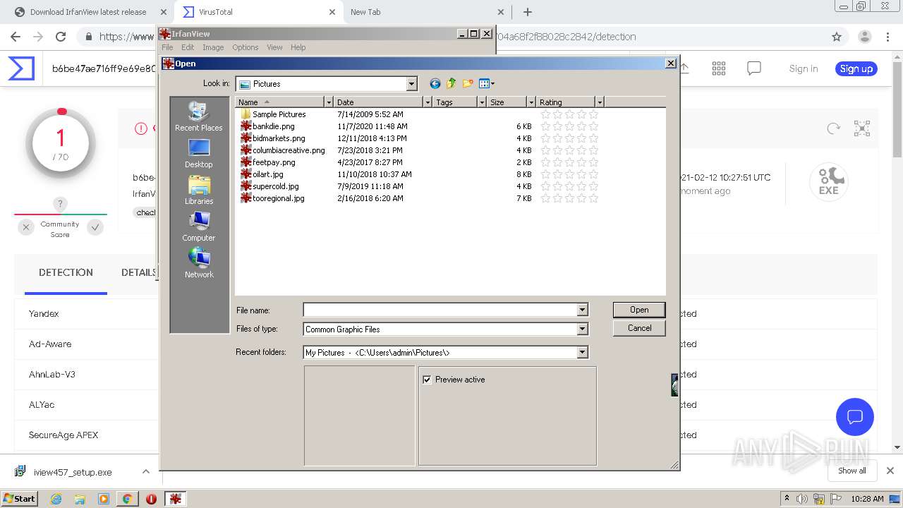Viewport: 903px width, 508px height.
Task: Click the VirusTotal logo icon
Action: (x=21, y=68)
